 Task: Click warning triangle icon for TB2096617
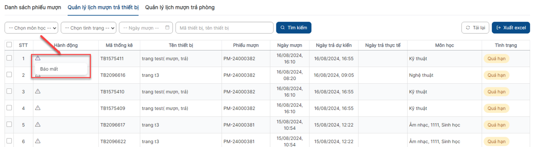38,124
